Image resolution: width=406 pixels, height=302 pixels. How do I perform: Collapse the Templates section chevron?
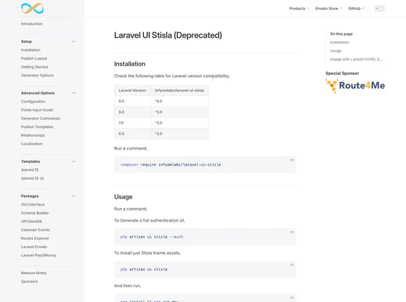coord(74,161)
